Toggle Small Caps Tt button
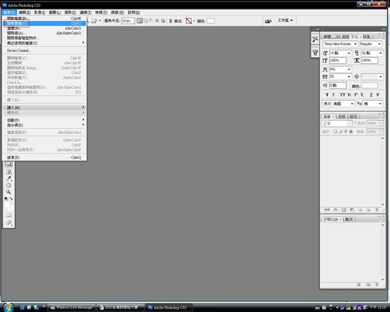The width and height of the screenshot is (390, 312). click(349, 94)
